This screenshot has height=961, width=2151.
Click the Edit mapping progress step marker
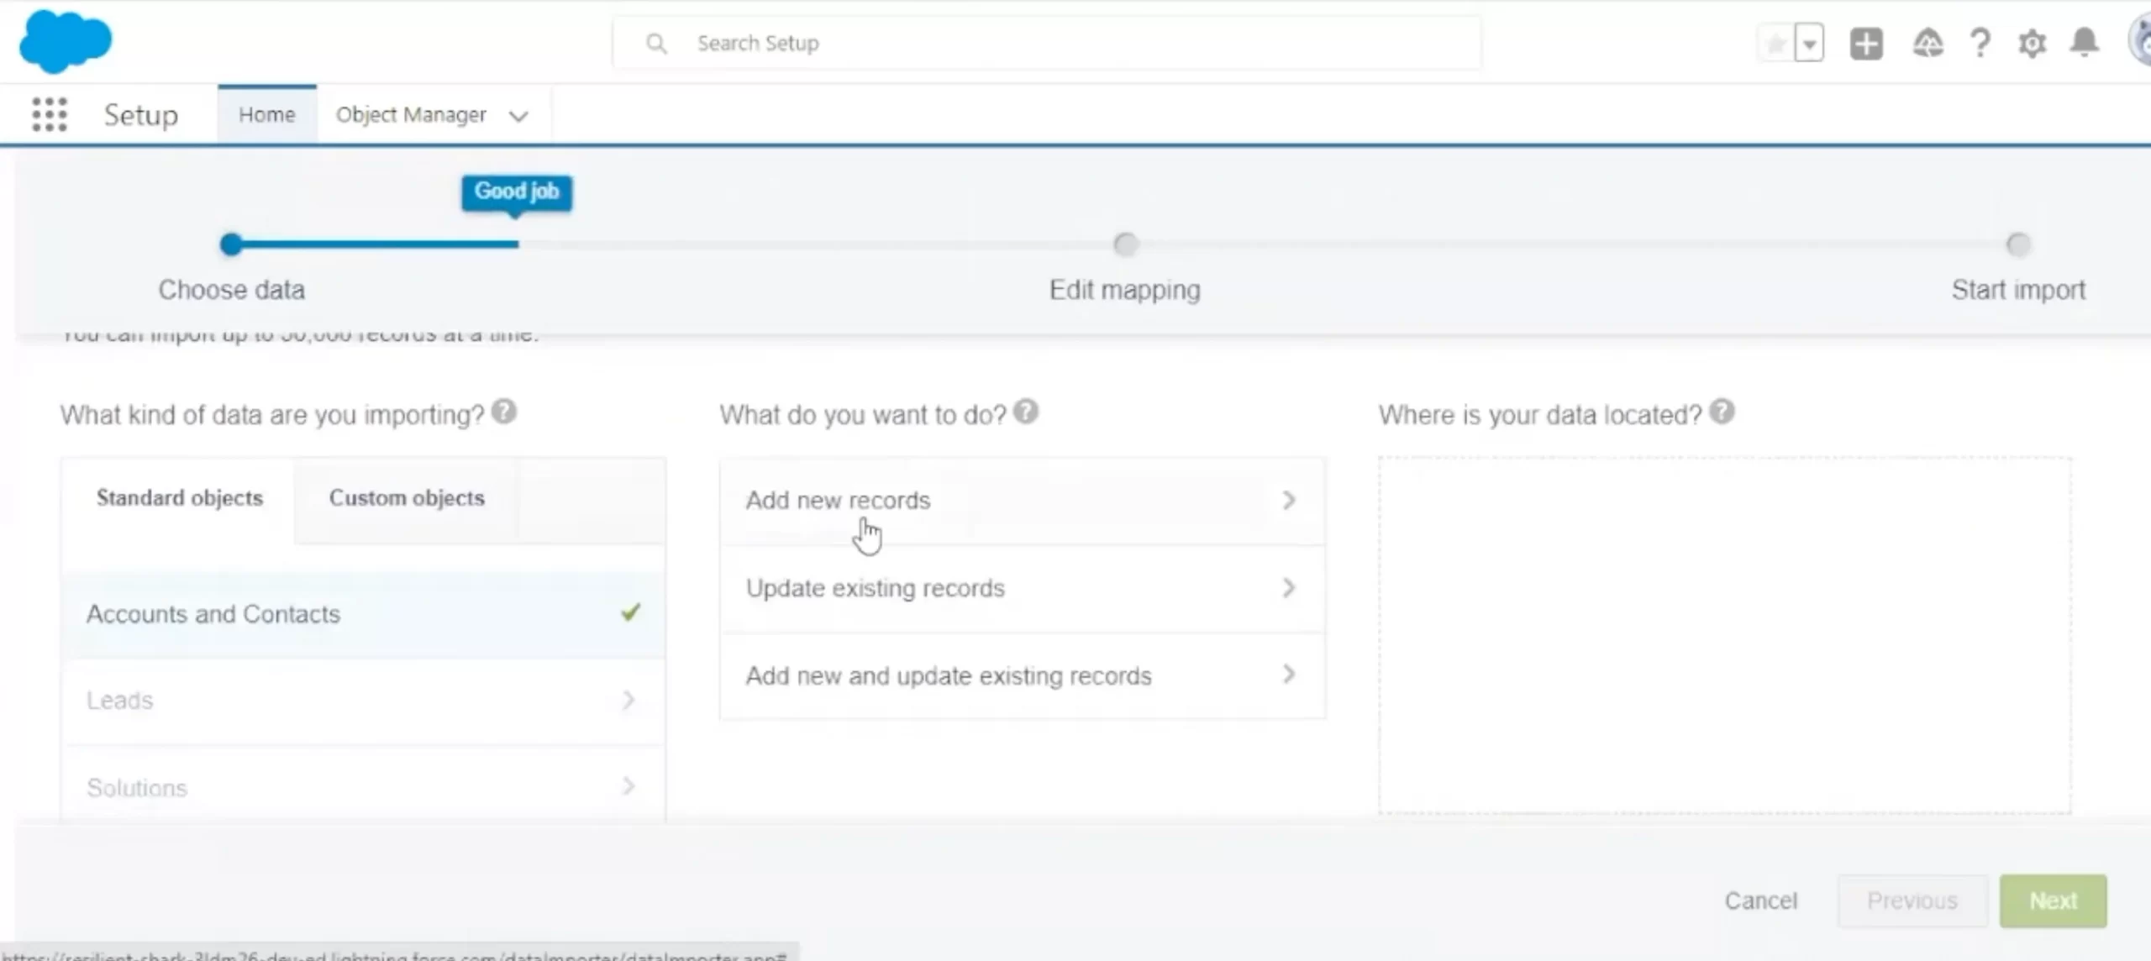tap(1125, 244)
